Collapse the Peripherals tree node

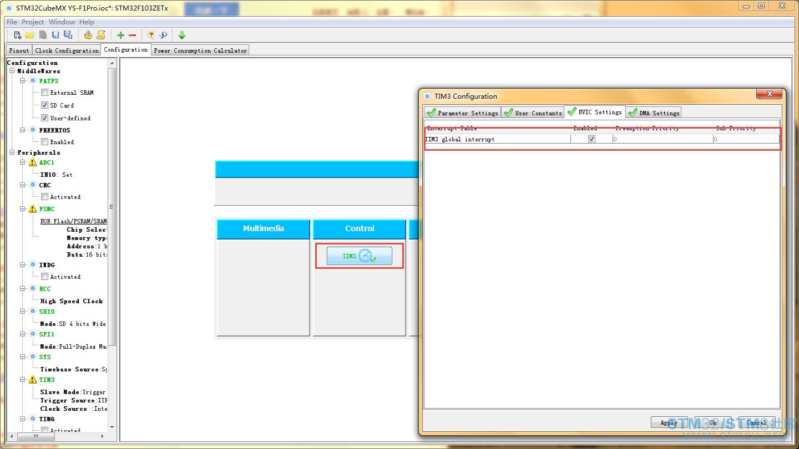tap(12, 152)
